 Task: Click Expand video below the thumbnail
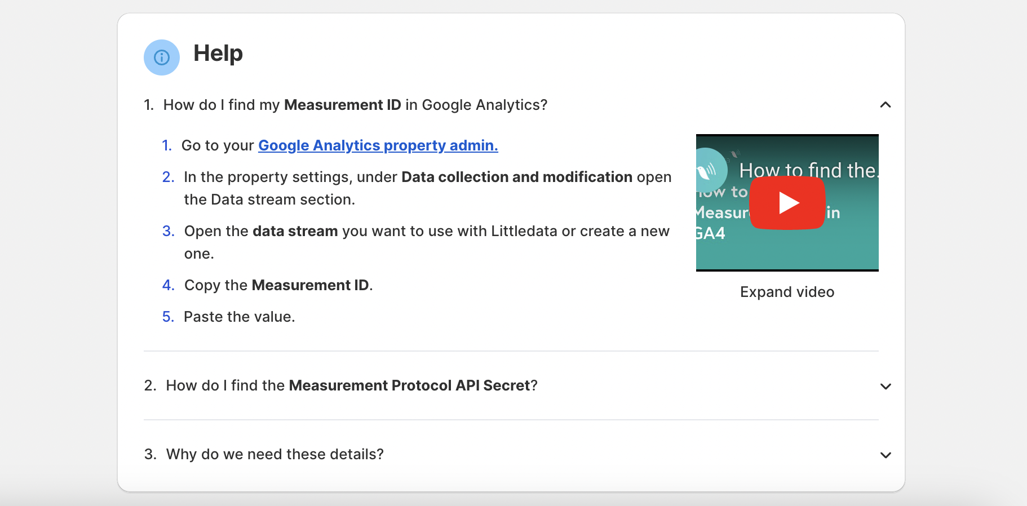787,292
